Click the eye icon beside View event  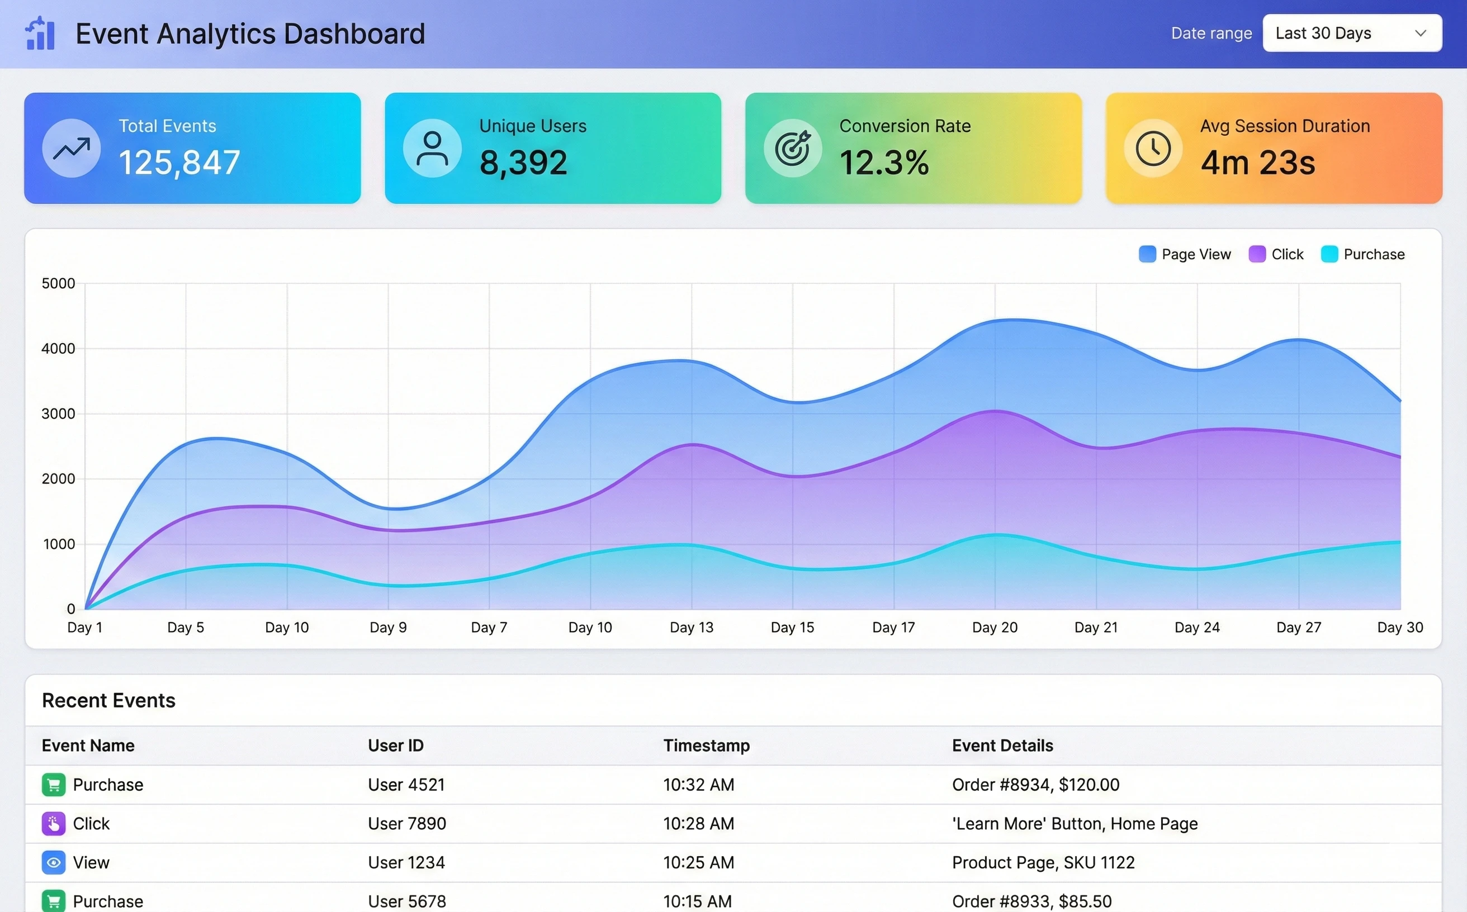pos(53,862)
